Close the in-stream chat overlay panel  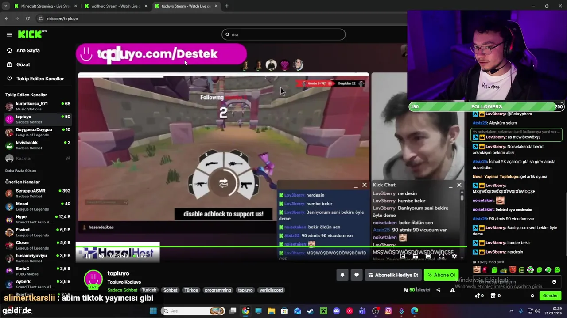(365, 185)
